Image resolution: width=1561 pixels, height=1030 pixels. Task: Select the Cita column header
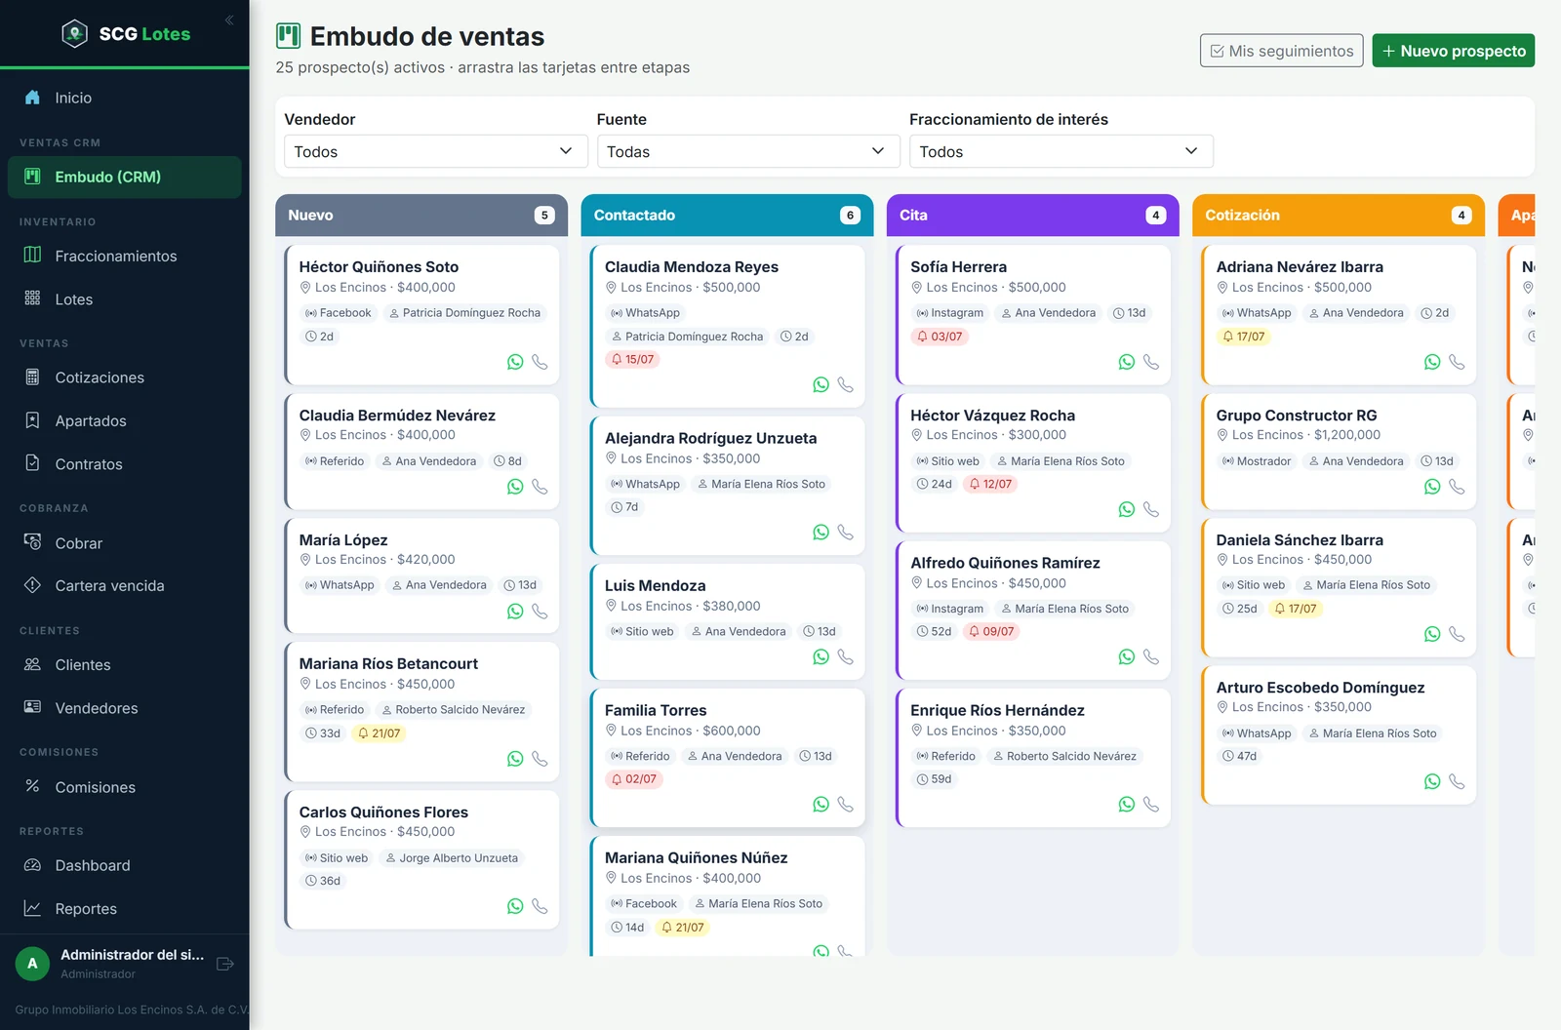pyautogui.click(x=1032, y=215)
